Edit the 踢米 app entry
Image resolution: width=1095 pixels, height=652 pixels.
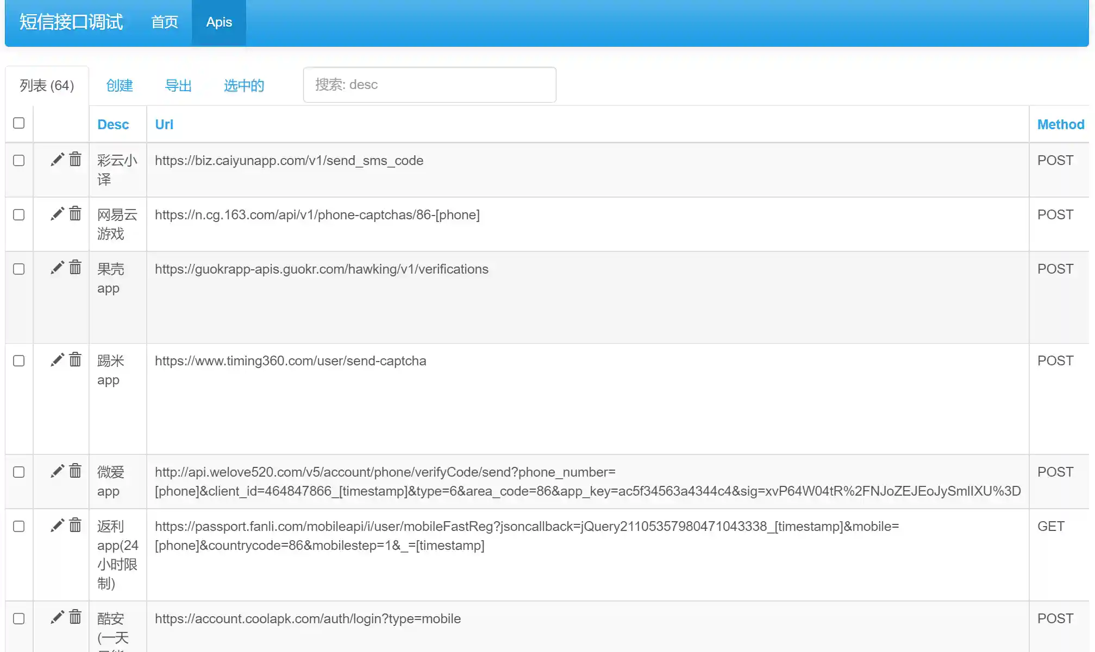(x=57, y=360)
